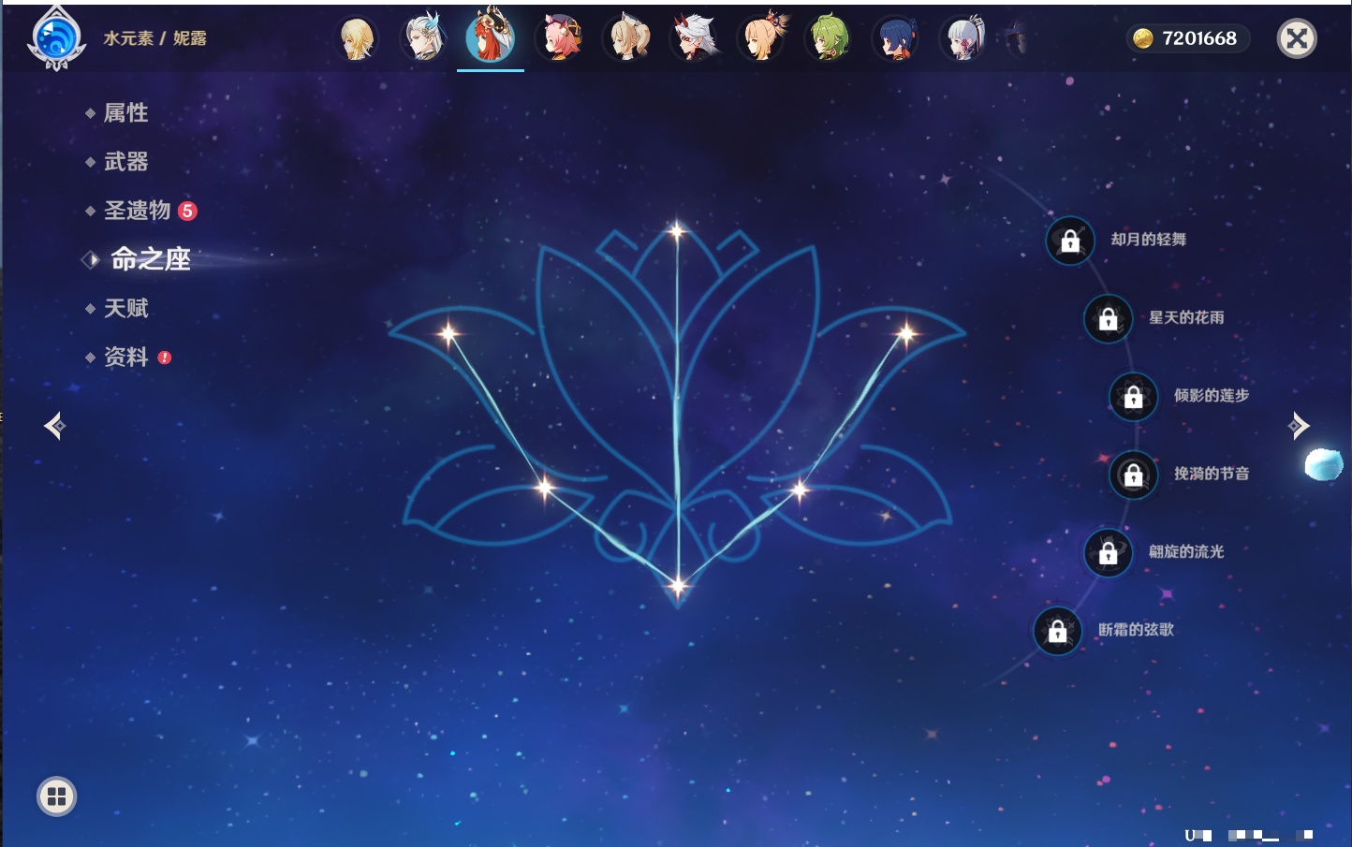The width and height of the screenshot is (1352, 847).
Task: Select the highlighted red-haired Nilou avatar
Action: pyautogui.click(x=490, y=37)
